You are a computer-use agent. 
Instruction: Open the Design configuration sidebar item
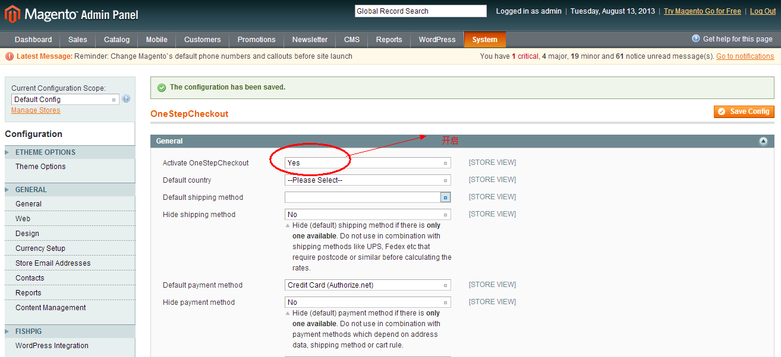[x=27, y=234]
